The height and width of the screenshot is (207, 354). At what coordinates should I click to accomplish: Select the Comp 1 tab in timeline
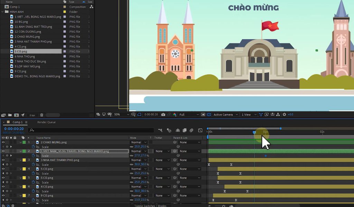coord(18,121)
